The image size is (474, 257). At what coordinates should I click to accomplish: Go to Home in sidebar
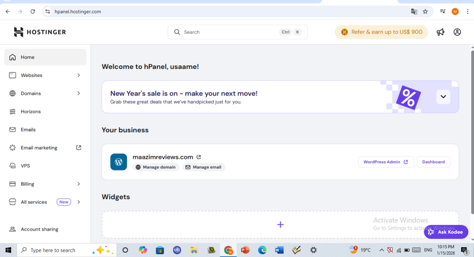tap(45, 57)
